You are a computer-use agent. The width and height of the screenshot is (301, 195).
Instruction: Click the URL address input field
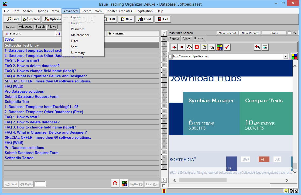tap(228, 56)
